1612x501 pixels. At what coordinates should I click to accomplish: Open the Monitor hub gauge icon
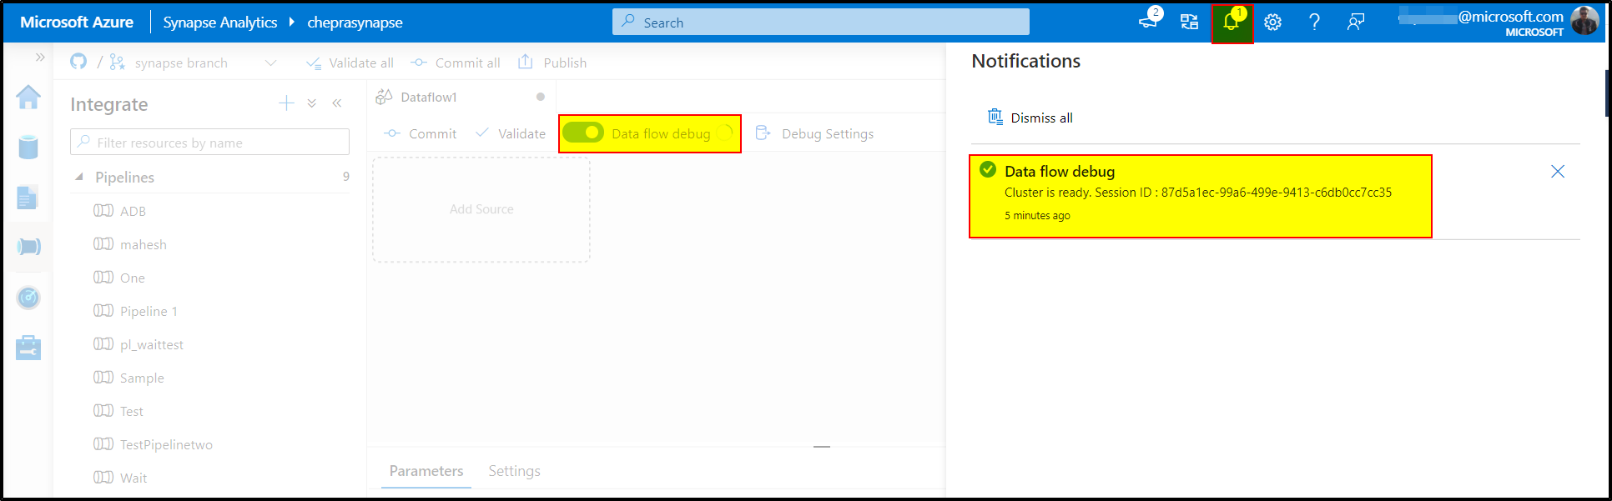(x=28, y=298)
